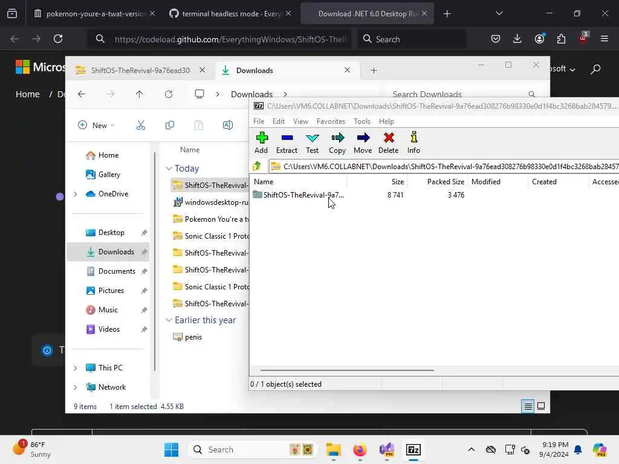
Task: Click the Rename icon in Explorer toolbar
Action: point(228,125)
